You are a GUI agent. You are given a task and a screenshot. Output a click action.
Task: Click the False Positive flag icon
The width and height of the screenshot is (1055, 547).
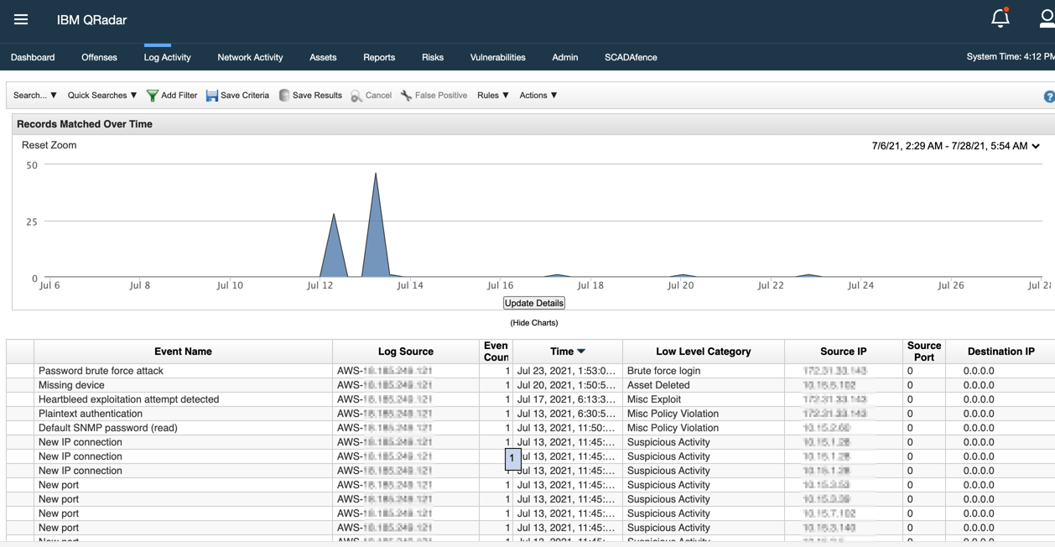(x=406, y=95)
